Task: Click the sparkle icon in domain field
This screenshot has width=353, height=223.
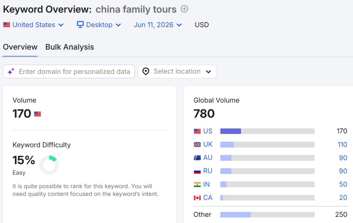Action: tap(11, 72)
